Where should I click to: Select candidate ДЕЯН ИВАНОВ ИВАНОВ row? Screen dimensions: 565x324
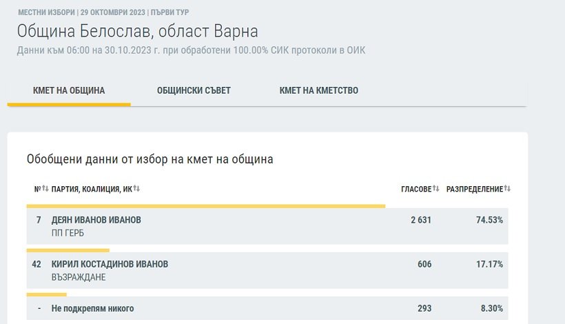point(96,220)
